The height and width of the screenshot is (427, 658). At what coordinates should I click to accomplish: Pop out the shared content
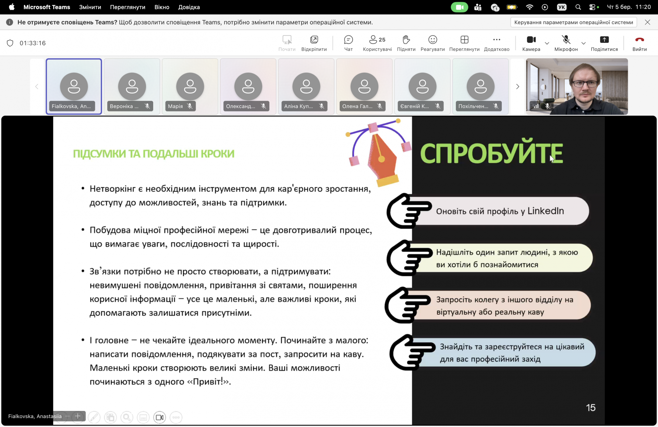[x=314, y=43]
